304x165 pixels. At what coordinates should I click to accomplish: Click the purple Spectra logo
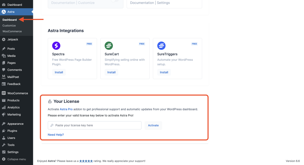pyautogui.click(x=56, y=46)
